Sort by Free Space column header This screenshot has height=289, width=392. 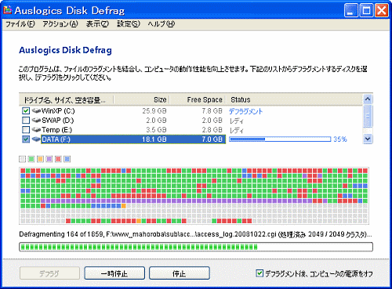(x=198, y=99)
